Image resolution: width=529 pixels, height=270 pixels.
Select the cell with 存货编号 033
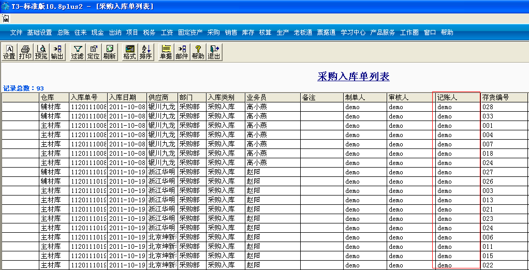[504, 116]
